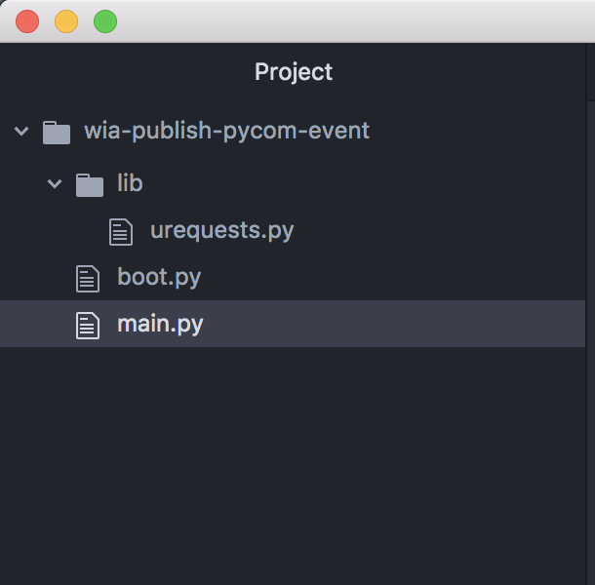The height and width of the screenshot is (585, 595).
Task: Minimize the window with yellow button
Action: pos(66,21)
